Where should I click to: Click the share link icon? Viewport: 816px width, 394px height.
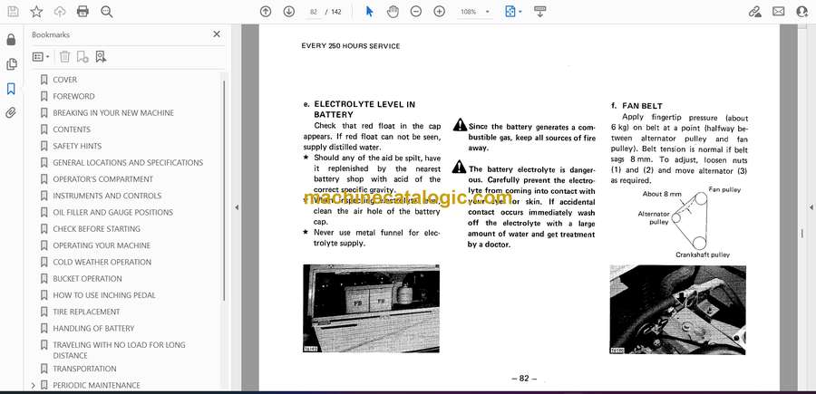(755, 12)
